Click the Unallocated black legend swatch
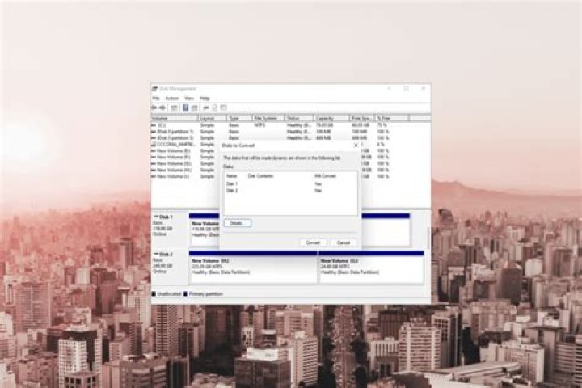This screenshot has width=582, height=388. (x=154, y=294)
